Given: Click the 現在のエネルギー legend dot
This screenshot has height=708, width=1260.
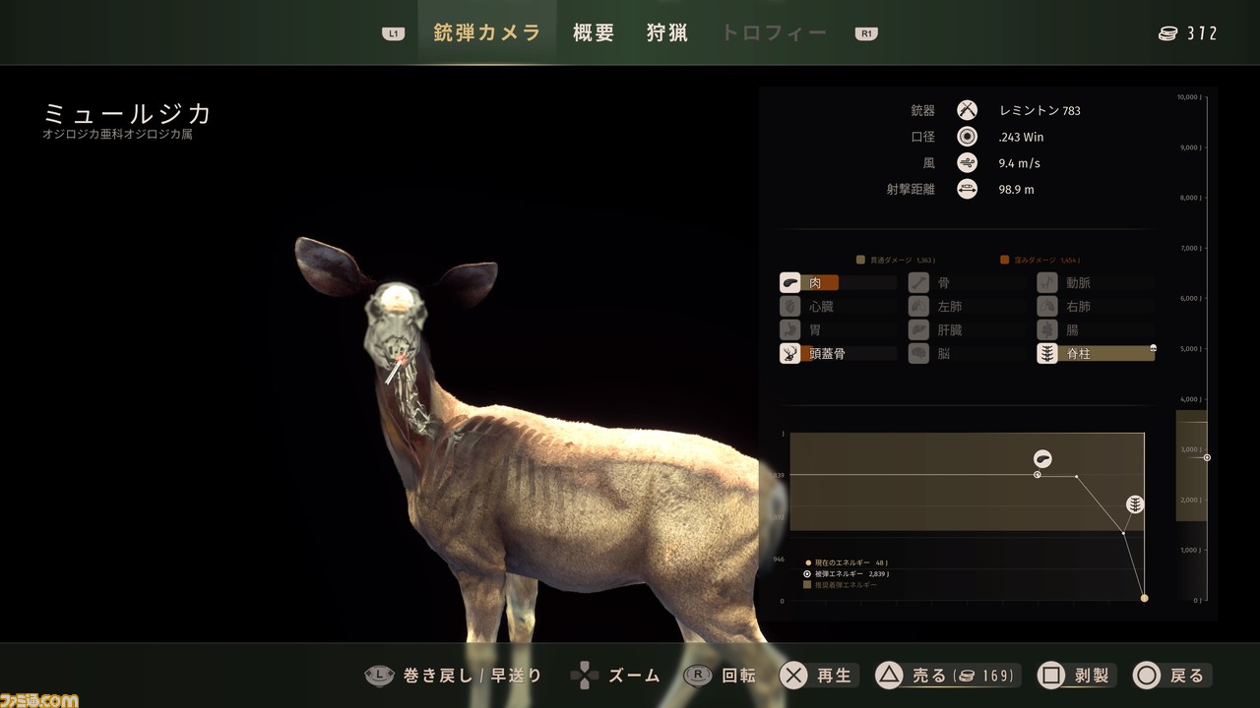Looking at the screenshot, I should pos(808,562).
